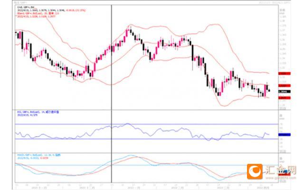The image size is (304, 190).
Task: Click the RSI date and value line
Action: point(28,115)
